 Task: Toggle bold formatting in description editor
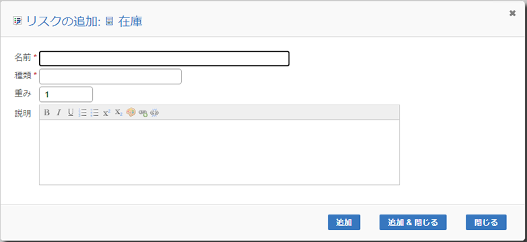tap(47, 113)
